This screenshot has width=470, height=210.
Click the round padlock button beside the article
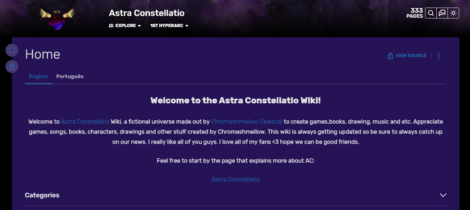(12, 67)
